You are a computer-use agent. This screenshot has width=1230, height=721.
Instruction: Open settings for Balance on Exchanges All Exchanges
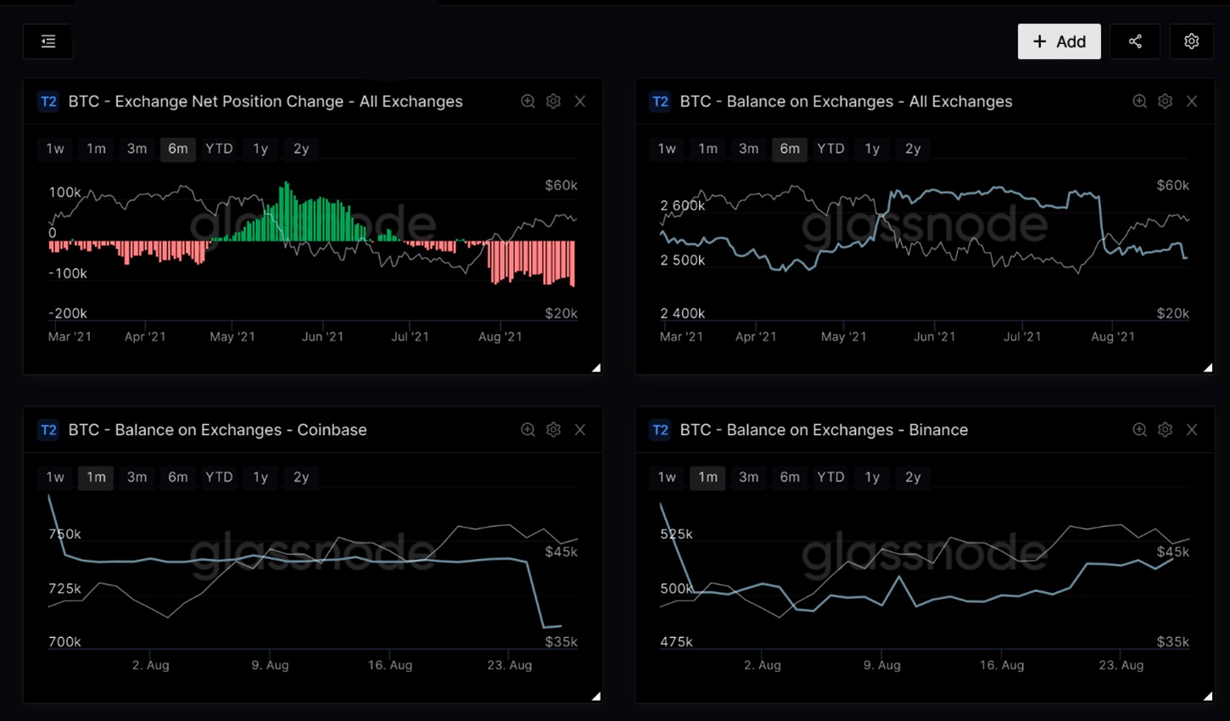[x=1166, y=102]
